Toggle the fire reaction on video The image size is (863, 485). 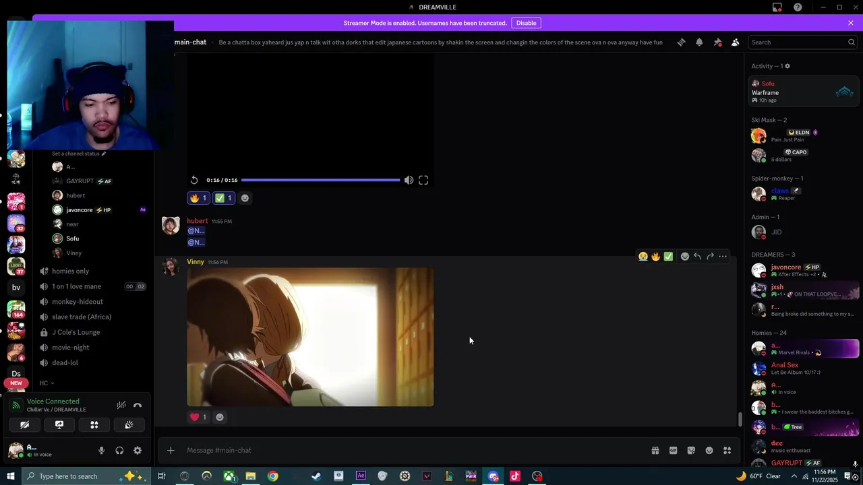coord(198,198)
